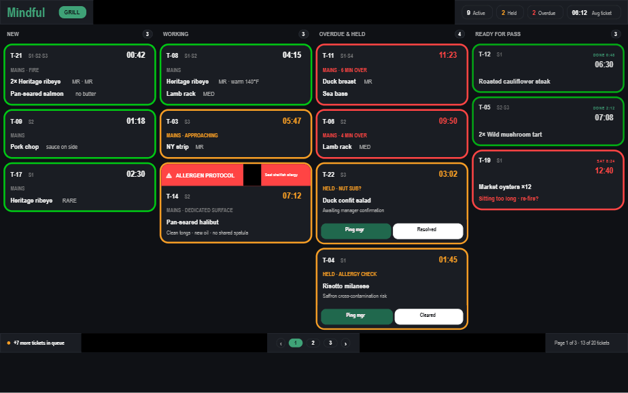
Task: Click the ALLERGEN PROTOCOL banner text
Action: tap(205, 175)
